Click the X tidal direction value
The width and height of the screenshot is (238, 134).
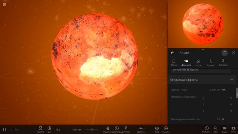(x=231, y=98)
